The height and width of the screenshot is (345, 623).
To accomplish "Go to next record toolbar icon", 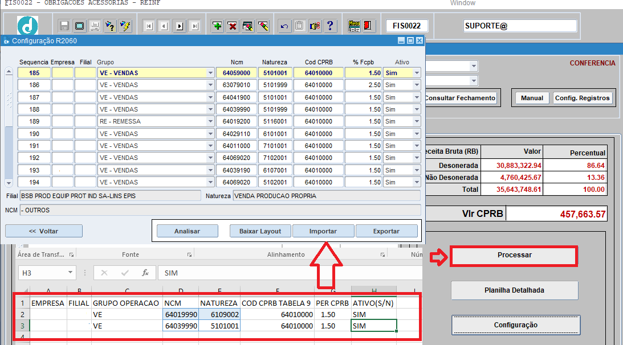I will [x=180, y=26].
